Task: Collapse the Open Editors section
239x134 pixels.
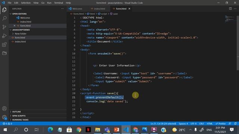Action: click(x=19, y=14)
